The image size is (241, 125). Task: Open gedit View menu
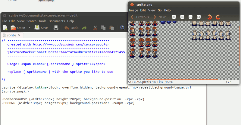click(21, 21)
